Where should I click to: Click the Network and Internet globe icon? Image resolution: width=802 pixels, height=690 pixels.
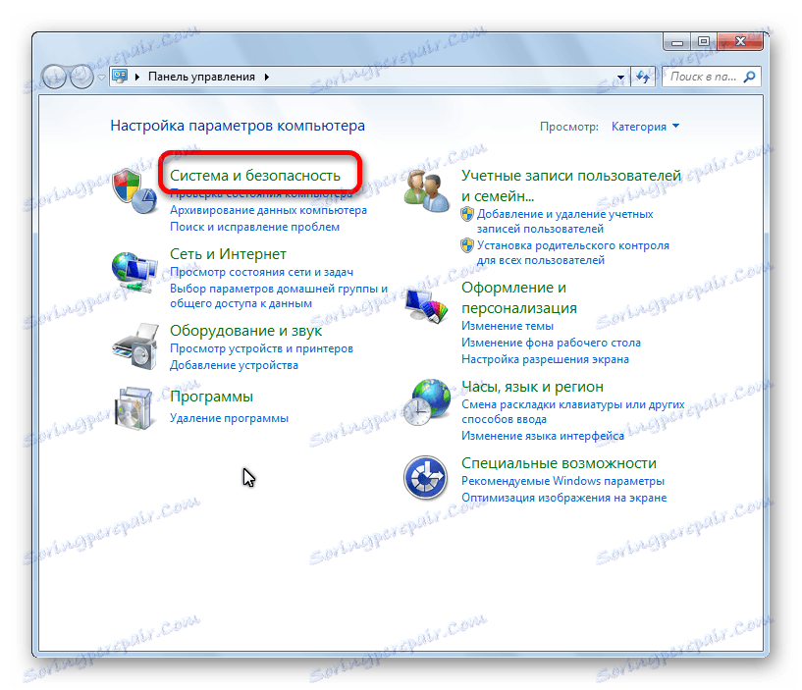[x=134, y=272]
